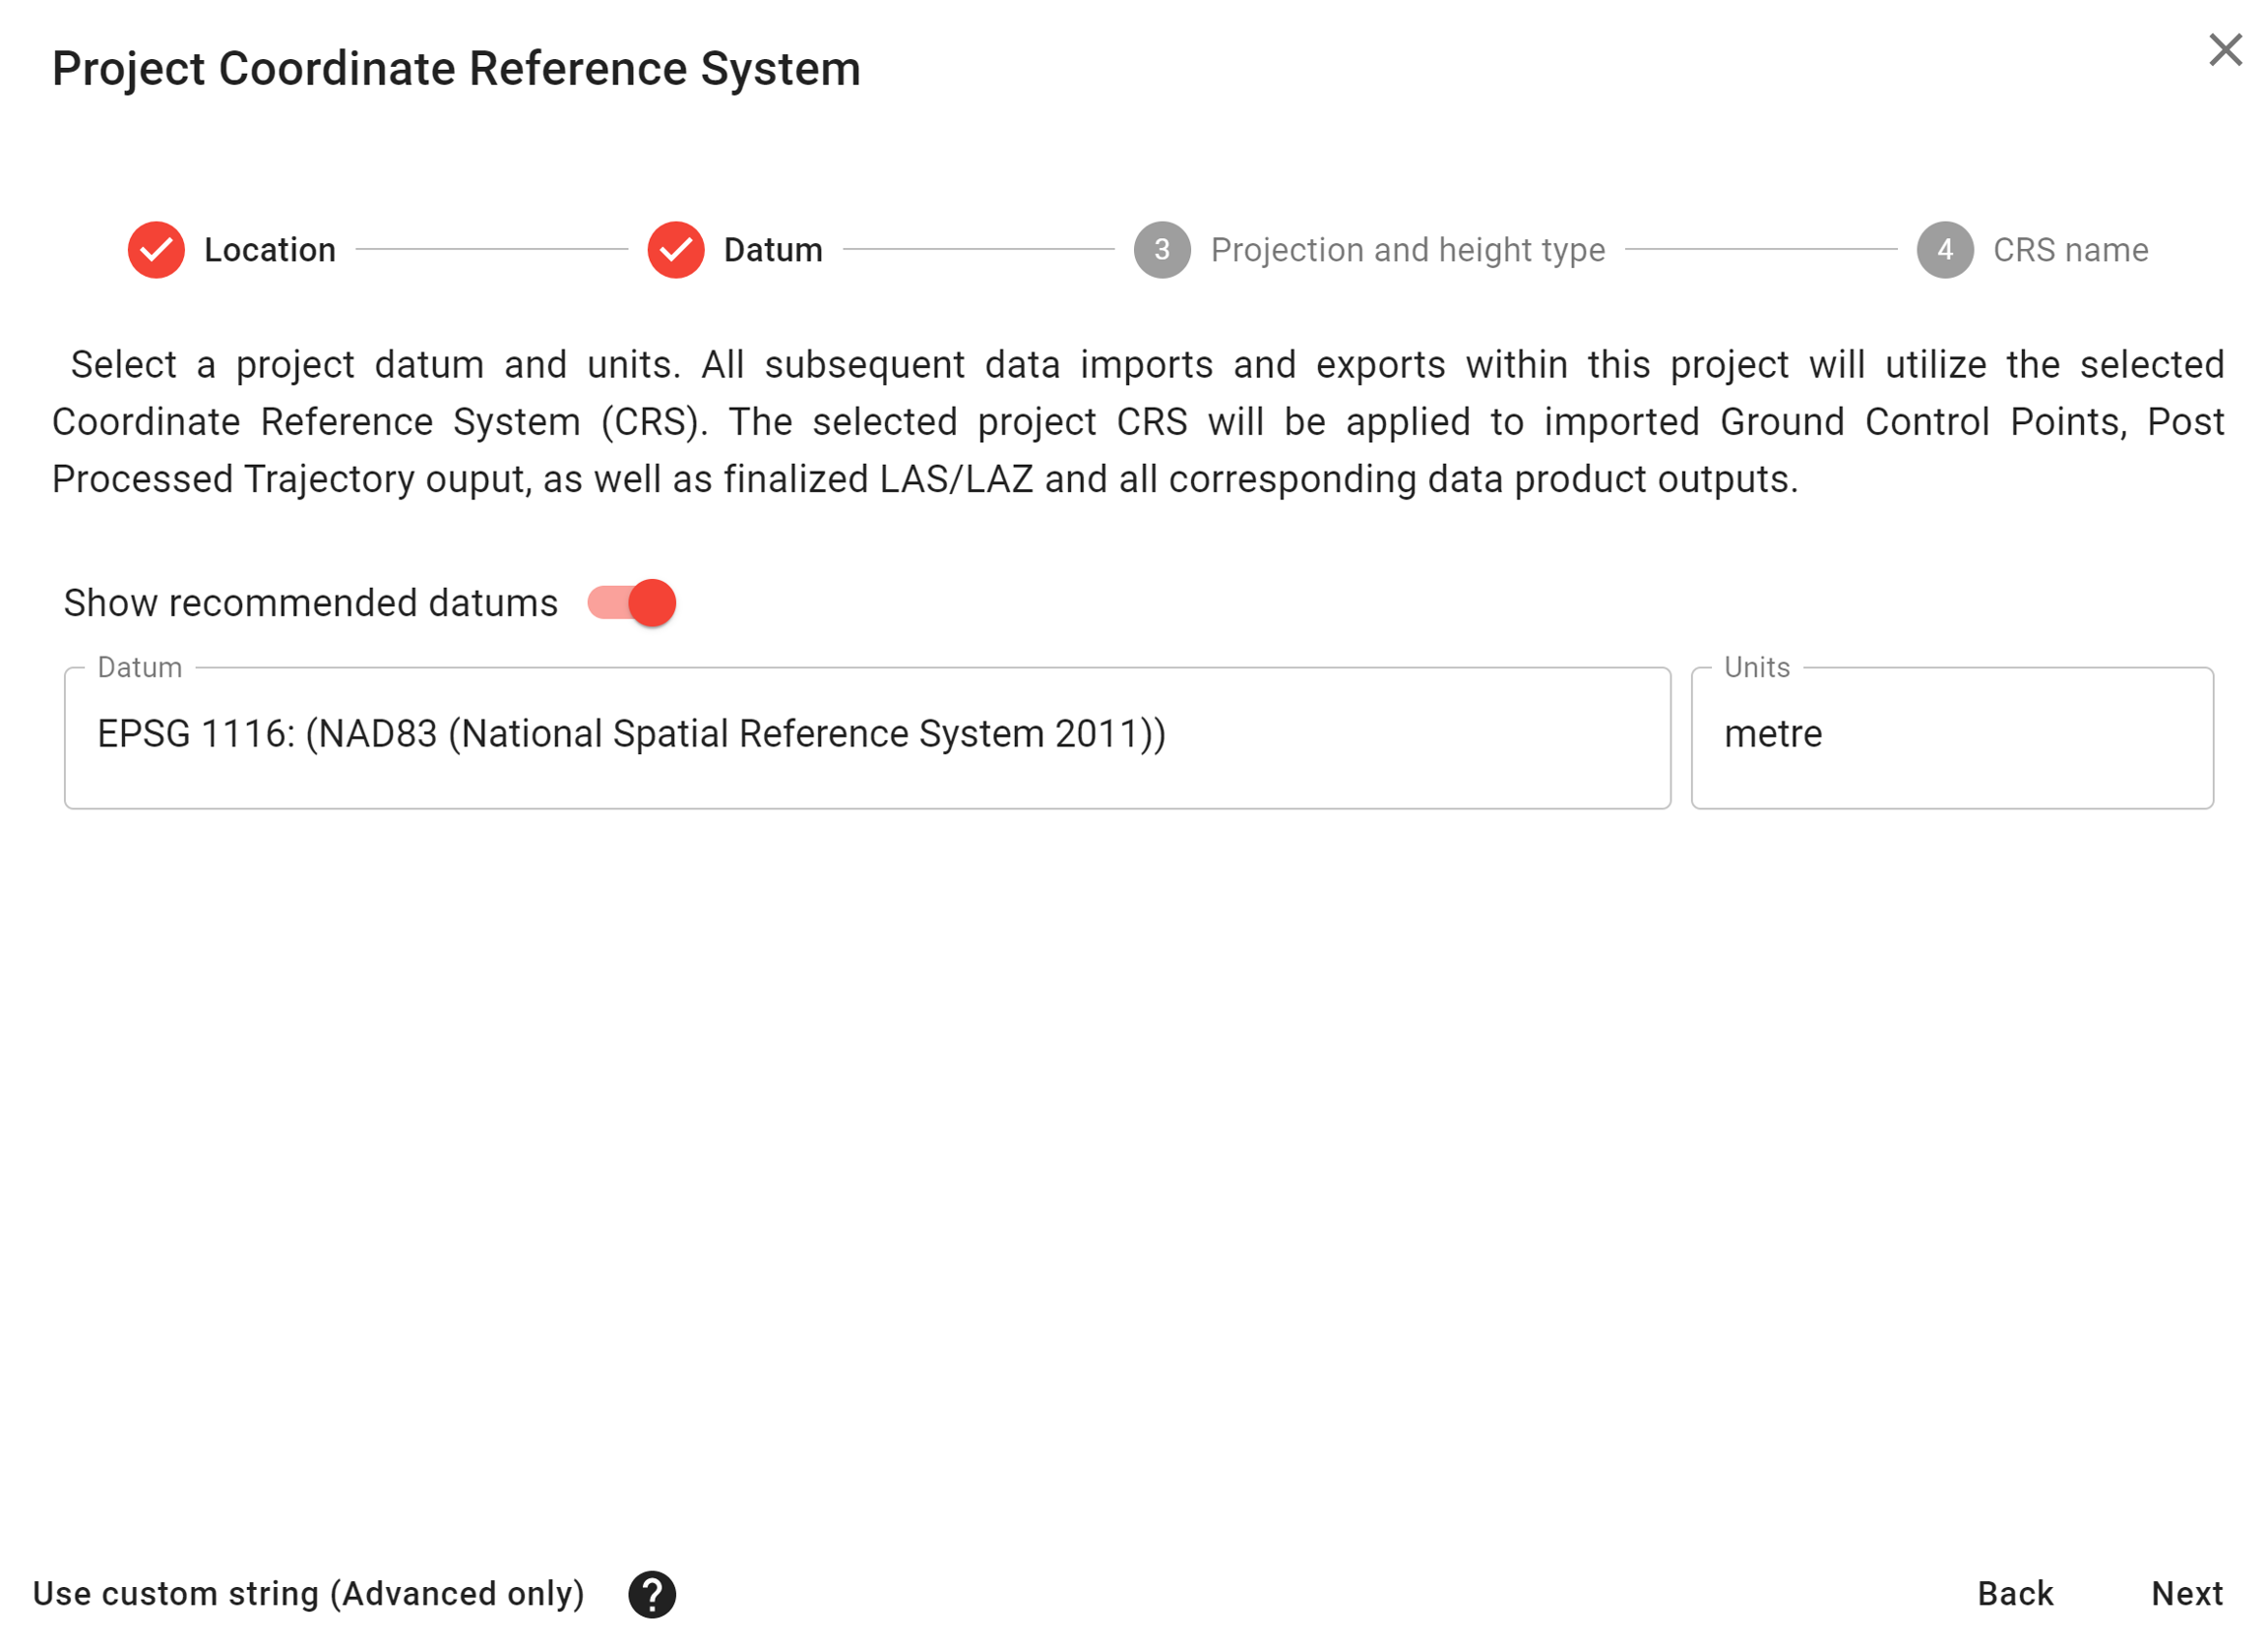Click the Location step checkmark icon
Image resolution: width=2268 pixels, height=1649 pixels.
tap(156, 250)
